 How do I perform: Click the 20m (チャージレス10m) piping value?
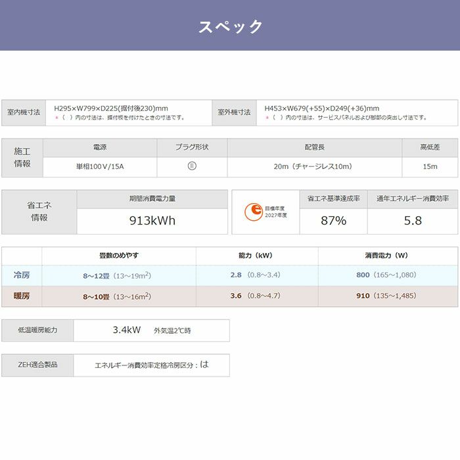click(x=314, y=166)
